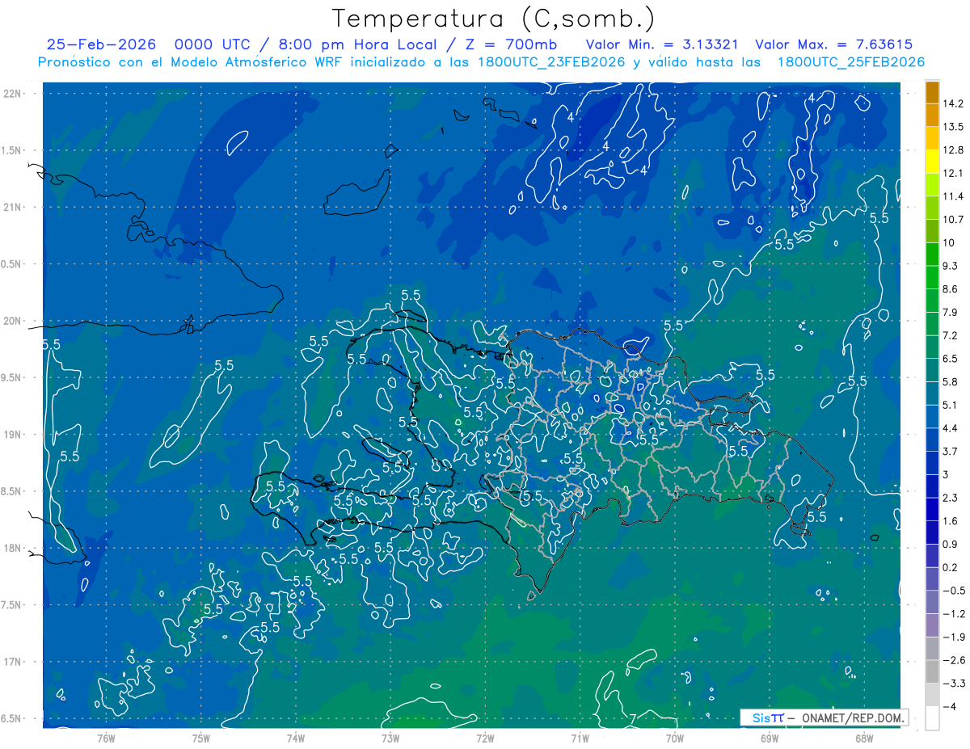Viewport: 970px width, 749px height.
Task: Click the '9.3' color scale label
Action: pos(951,266)
